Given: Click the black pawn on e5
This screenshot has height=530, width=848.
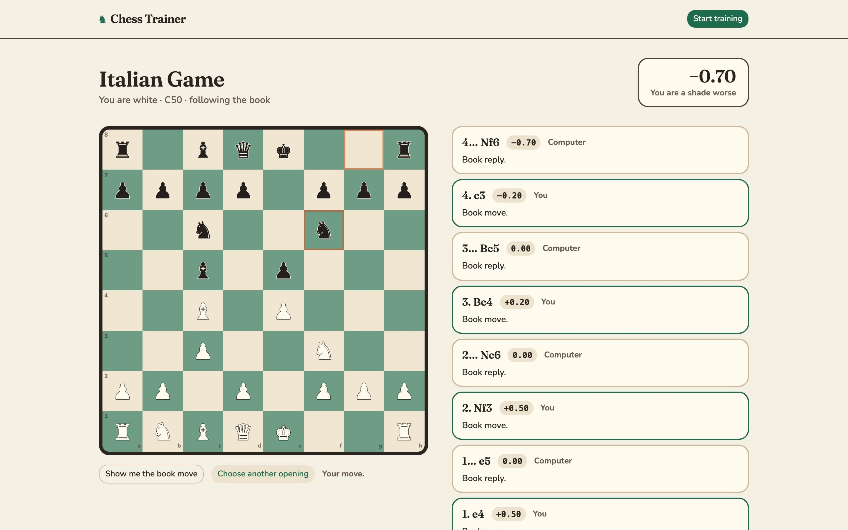Looking at the screenshot, I should [x=283, y=270].
